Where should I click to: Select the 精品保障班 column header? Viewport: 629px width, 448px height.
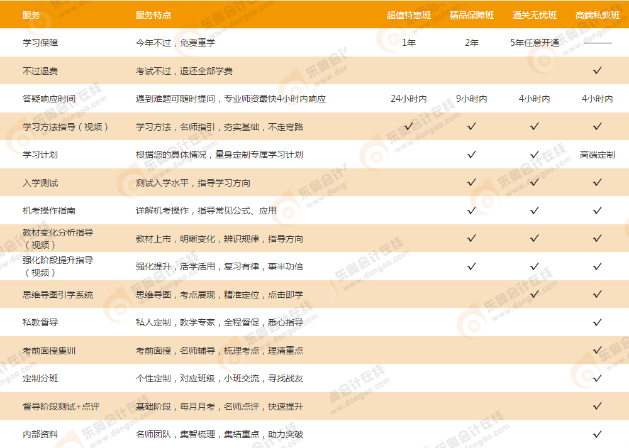[471, 14]
